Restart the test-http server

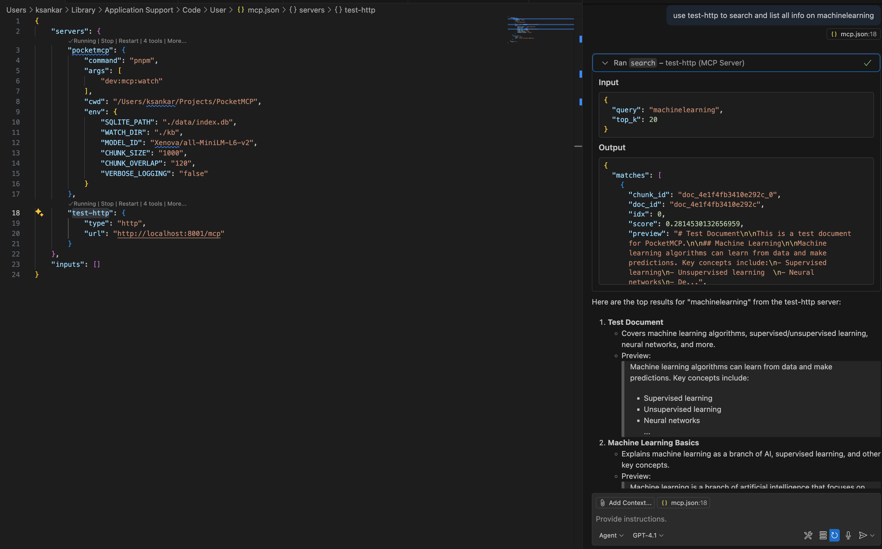point(129,204)
